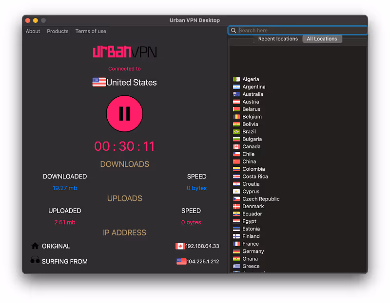This screenshot has width=390, height=303.
Task: Select the Costa Rica flag icon
Action: 236,177
